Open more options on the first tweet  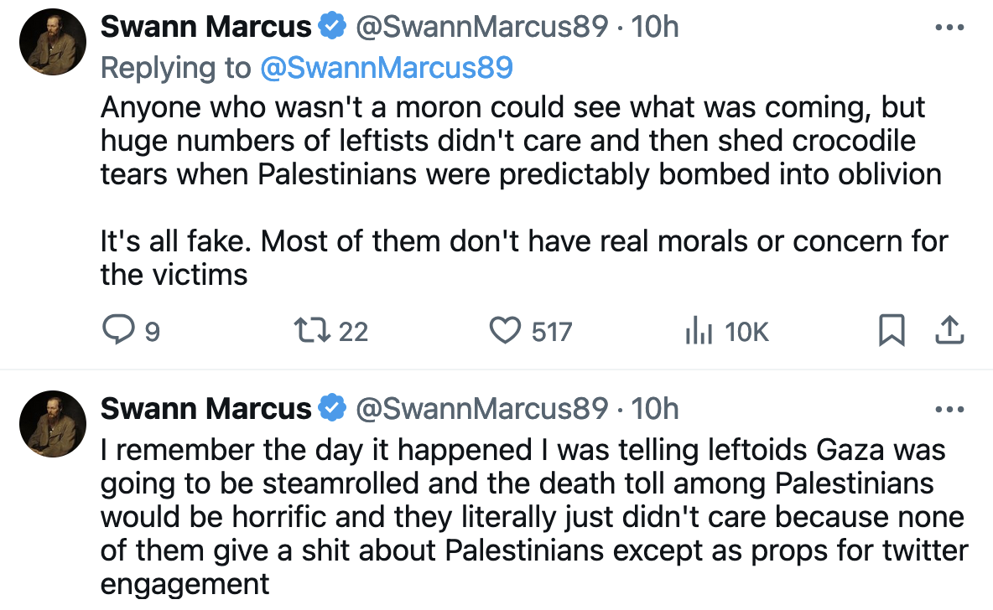(949, 27)
